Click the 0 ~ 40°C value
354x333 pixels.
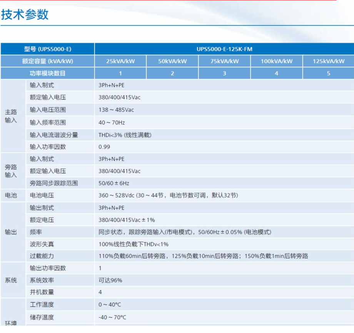(x=110, y=305)
